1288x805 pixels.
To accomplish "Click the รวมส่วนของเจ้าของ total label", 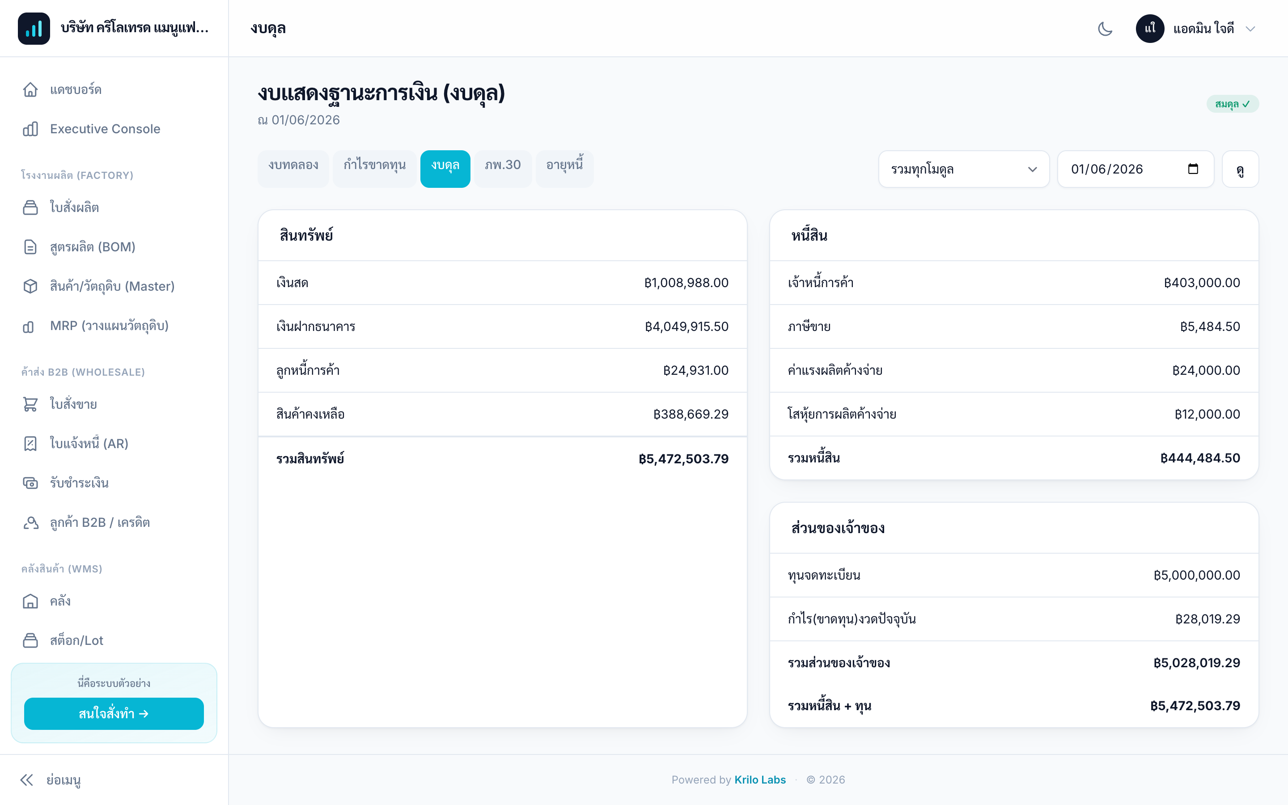I will (x=839, y=663).
